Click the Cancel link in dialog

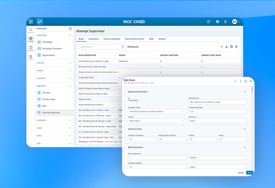(241, 173)
